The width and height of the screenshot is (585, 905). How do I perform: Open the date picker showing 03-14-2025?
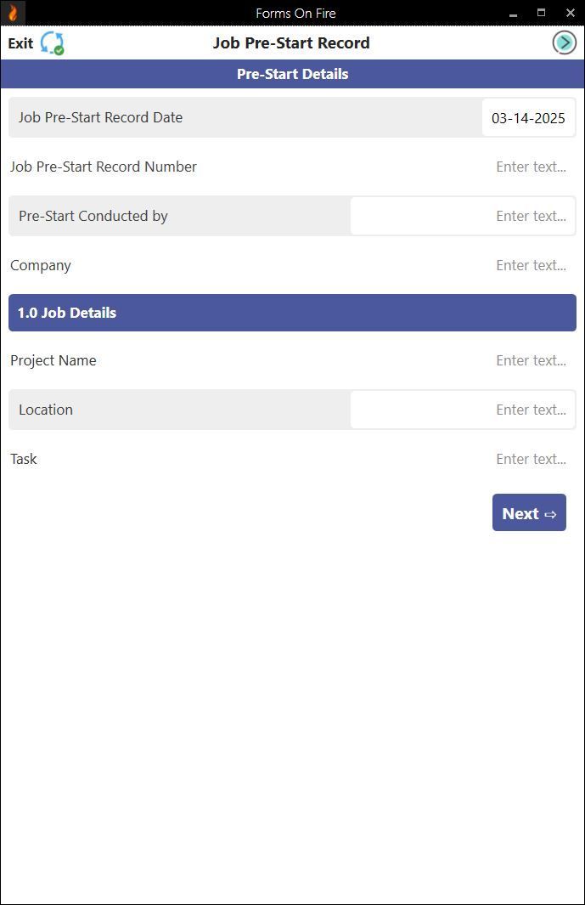coord(527,118)
